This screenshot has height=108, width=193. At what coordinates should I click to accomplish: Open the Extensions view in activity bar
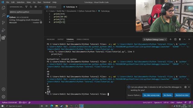[3, 38]
